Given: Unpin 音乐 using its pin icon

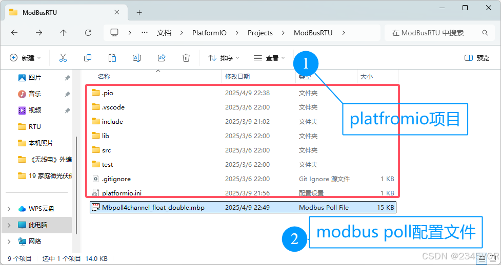Looking at the screenshot, I should (67, 94).
